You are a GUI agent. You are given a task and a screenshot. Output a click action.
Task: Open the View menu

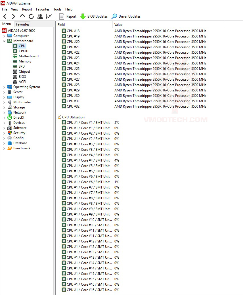point(14,9)
